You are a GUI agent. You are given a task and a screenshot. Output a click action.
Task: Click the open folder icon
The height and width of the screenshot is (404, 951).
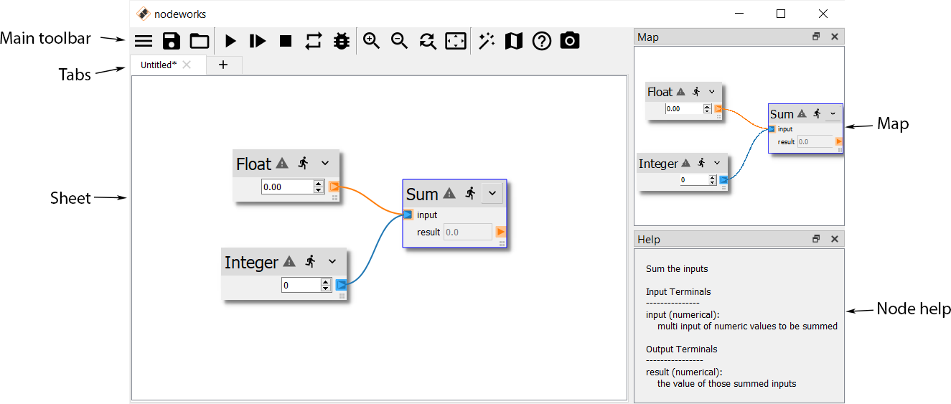[x=199, y=41]
